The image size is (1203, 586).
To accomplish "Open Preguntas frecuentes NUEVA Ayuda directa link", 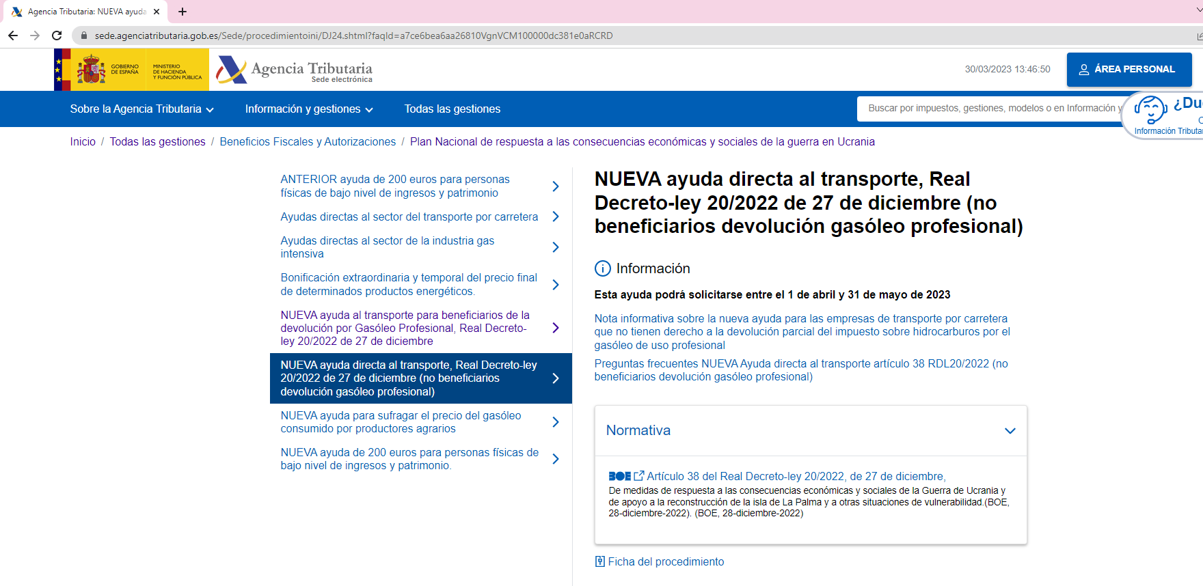I will (800, 369).
